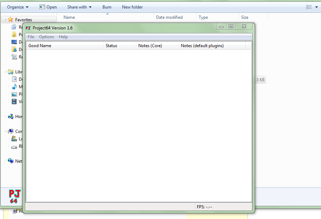Sort ROM list by Good Name column

tap(65, 46)
